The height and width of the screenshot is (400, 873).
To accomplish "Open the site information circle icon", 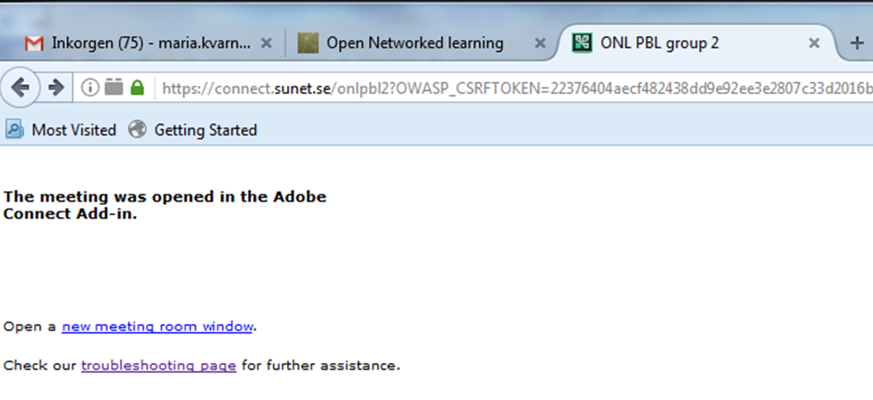I will (89, 87).
